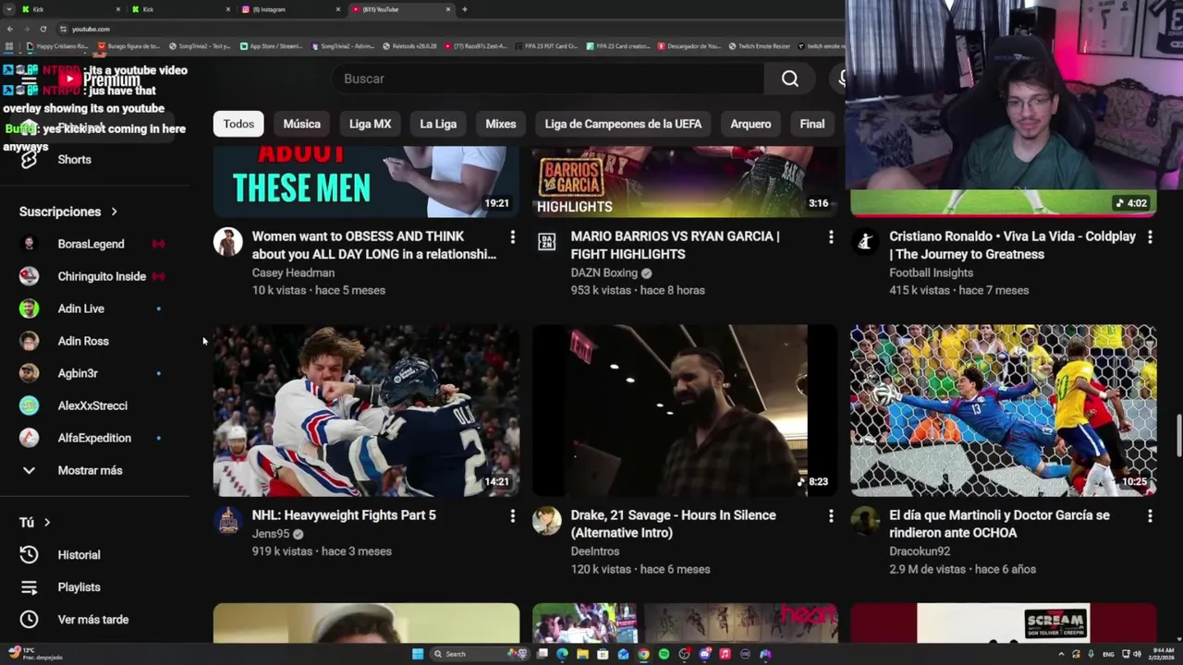Open Microsoft Edge from the taskbar
The height and width of the screenshot is (665, 1183).
point(562,654)
